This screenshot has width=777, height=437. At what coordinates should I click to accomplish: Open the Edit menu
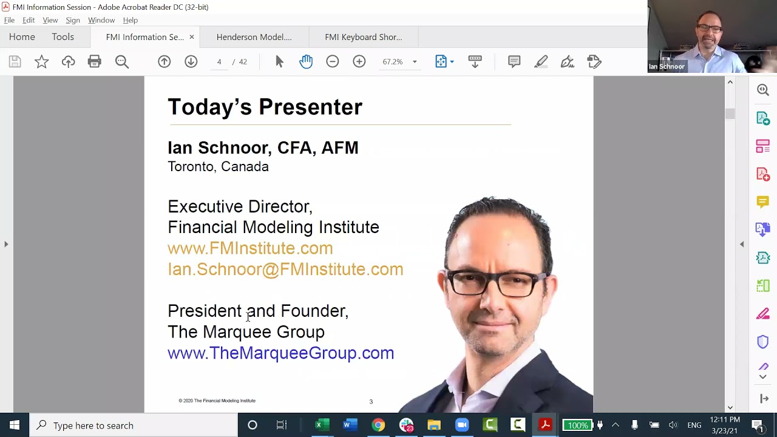[29, 20]
